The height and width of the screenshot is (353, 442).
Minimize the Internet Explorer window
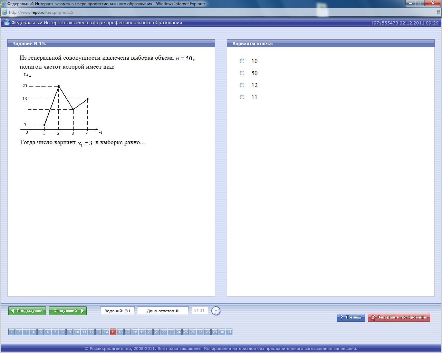(410, 3)
